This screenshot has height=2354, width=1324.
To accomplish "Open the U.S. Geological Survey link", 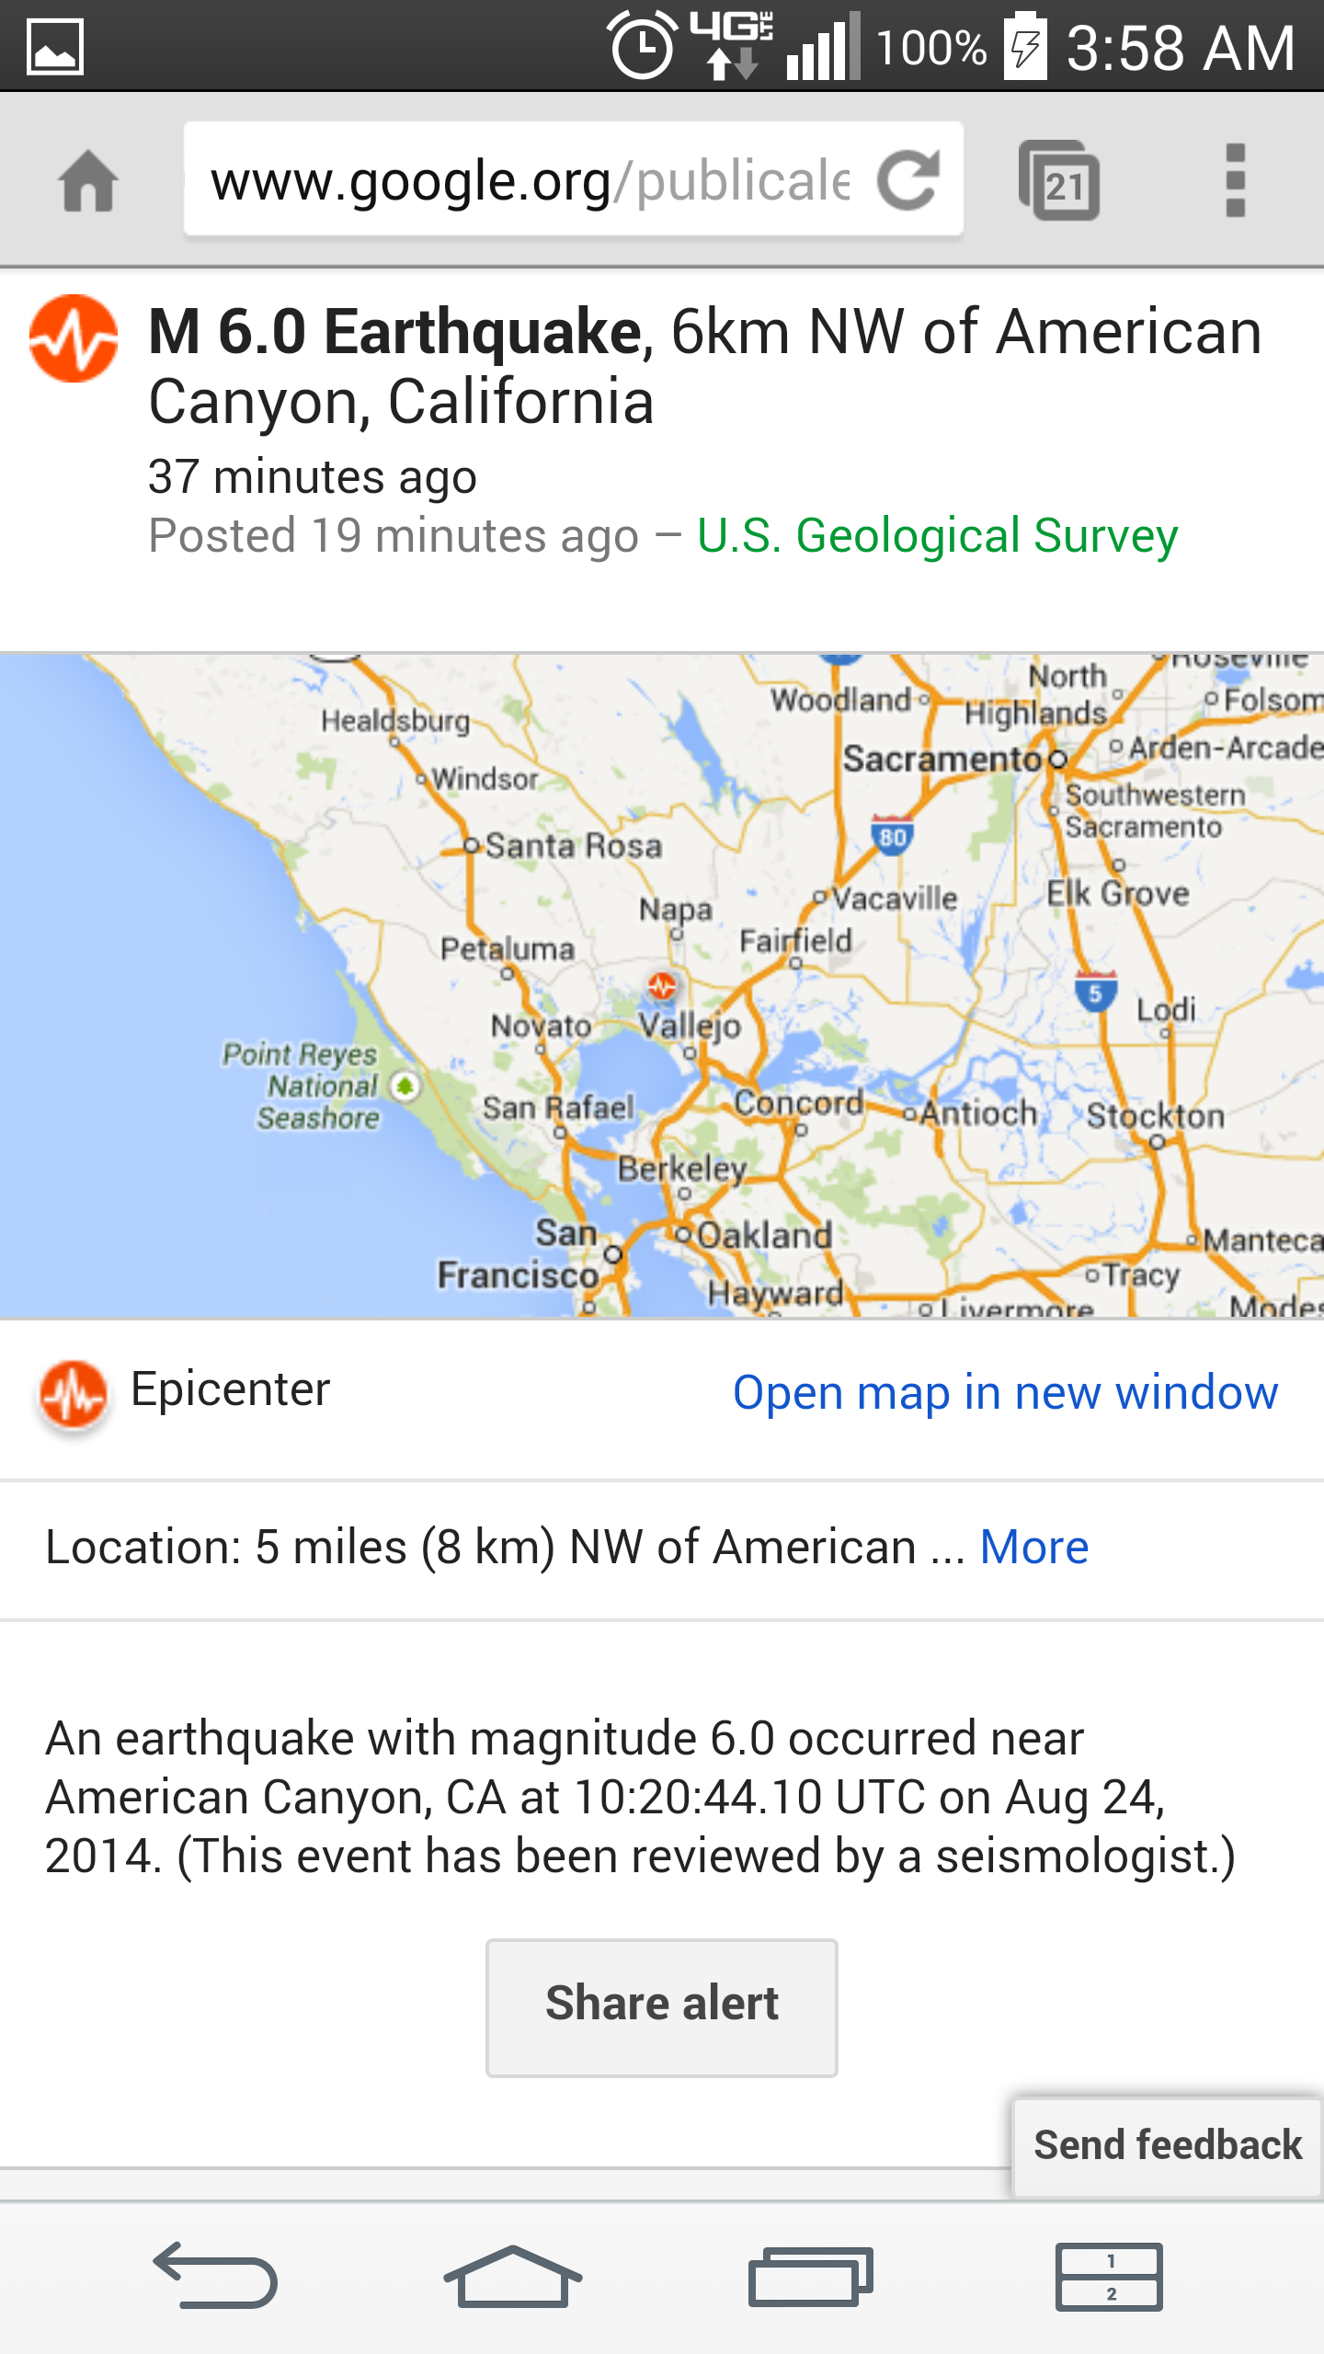I will tap(937, 536).
